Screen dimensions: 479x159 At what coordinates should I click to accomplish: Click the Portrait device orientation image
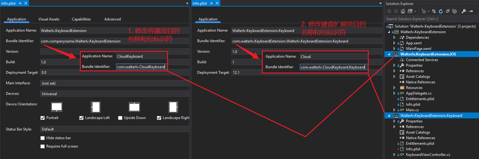(57, 107)
